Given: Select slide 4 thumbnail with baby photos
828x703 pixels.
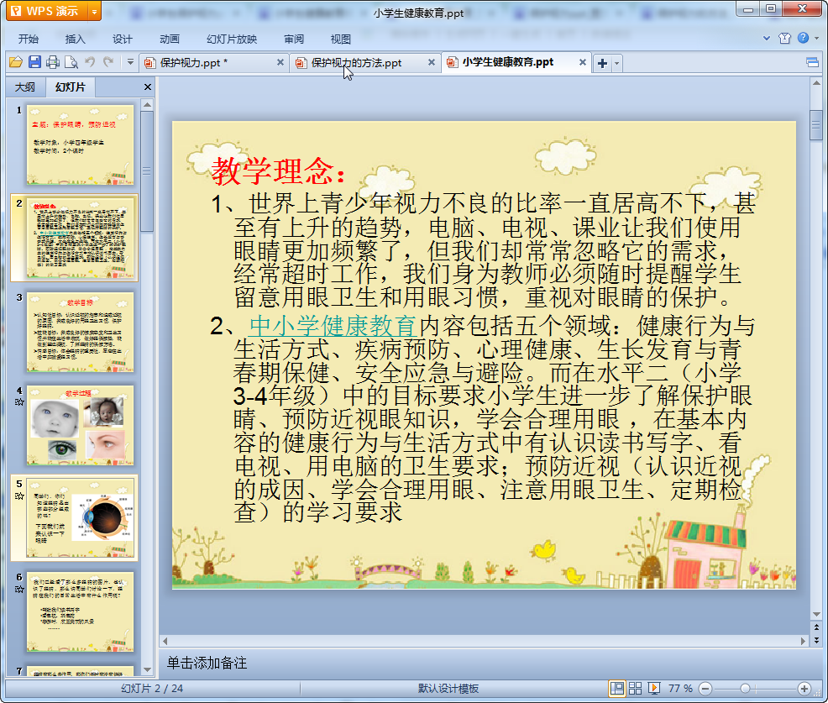Looking at the screenshot, I should [x=81, y=425].
